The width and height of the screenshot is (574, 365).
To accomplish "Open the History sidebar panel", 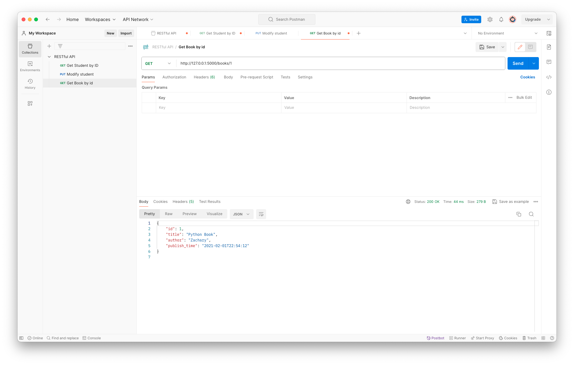I will click(30, 84).
